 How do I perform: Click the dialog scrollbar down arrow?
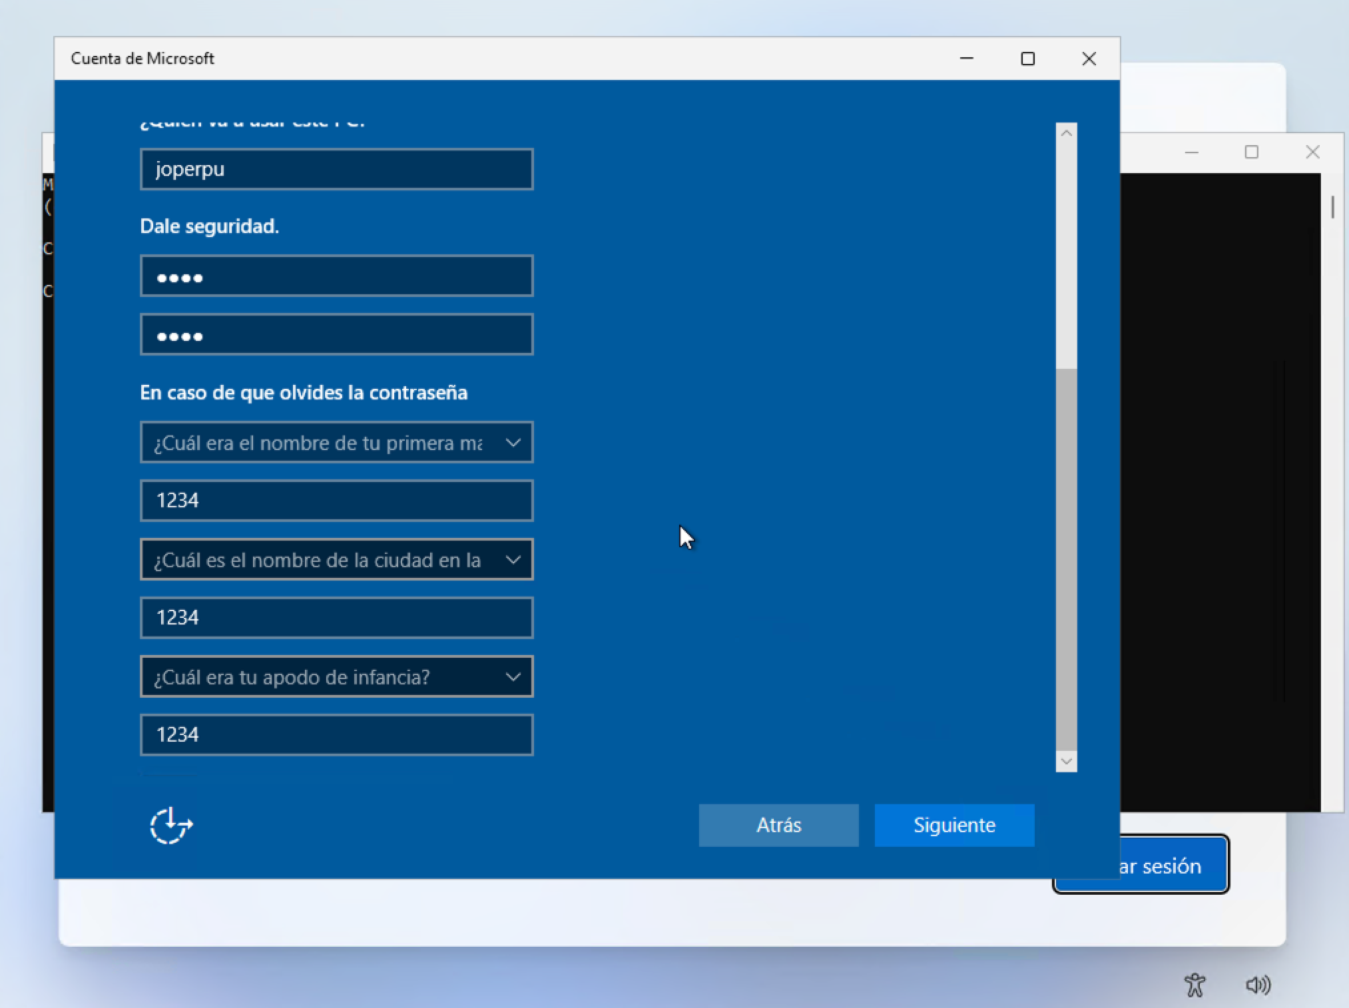tap(1067, 762)
